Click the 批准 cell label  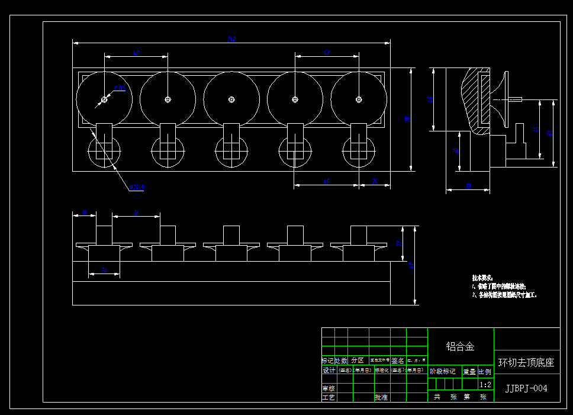pos(381,397)
